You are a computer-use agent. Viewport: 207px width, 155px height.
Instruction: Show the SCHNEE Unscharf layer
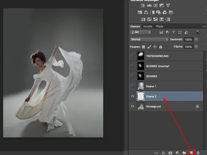132,66
